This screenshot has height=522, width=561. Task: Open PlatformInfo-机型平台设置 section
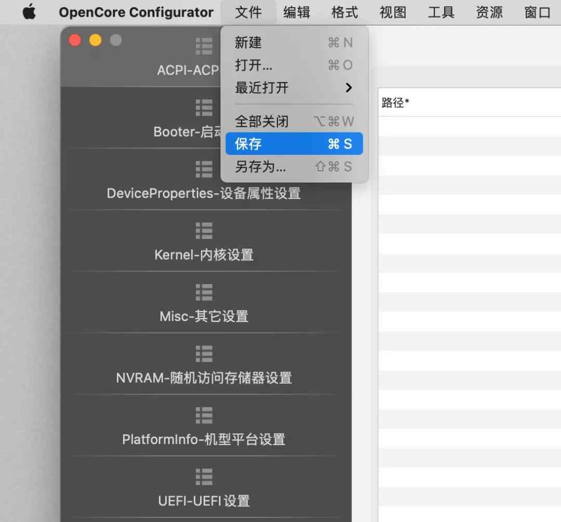coord(204,440)
